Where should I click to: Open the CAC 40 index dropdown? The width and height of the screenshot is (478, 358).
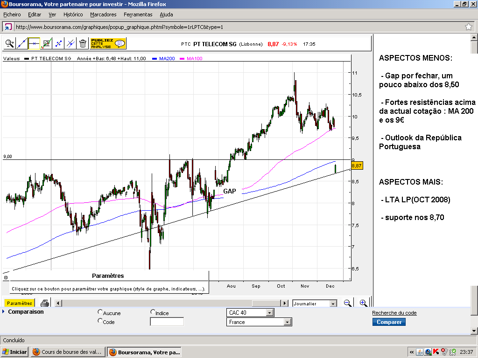(x=250, y=313)
